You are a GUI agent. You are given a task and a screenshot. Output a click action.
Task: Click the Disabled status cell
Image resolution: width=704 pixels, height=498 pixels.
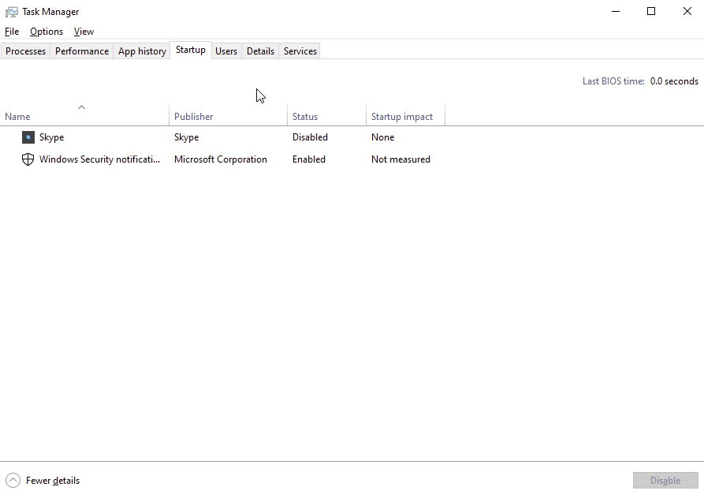click(310, 137)
